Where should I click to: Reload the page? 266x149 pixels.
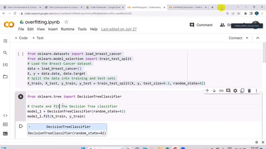coord(15,13)
